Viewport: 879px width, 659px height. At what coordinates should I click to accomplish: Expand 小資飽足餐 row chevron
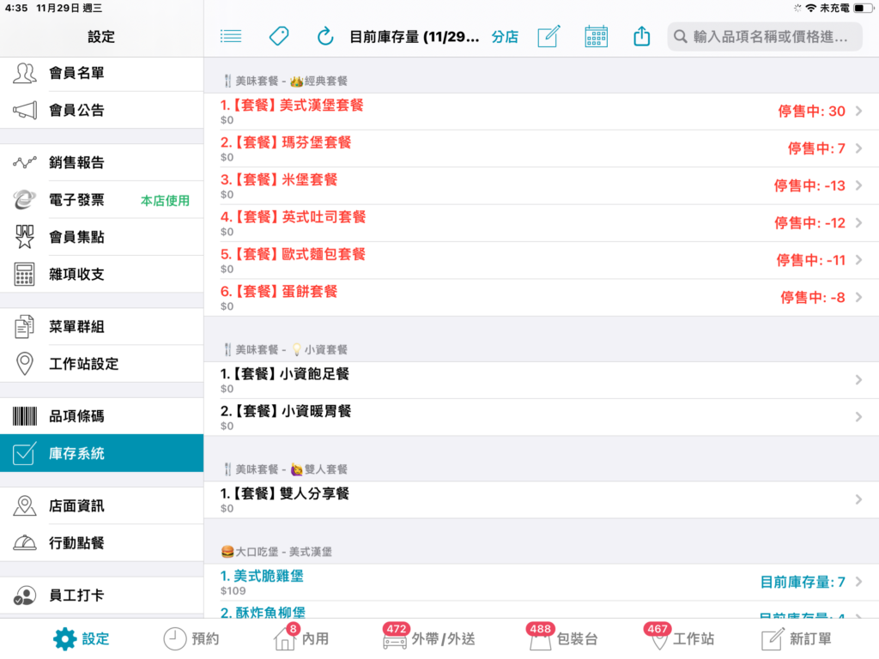858,380
